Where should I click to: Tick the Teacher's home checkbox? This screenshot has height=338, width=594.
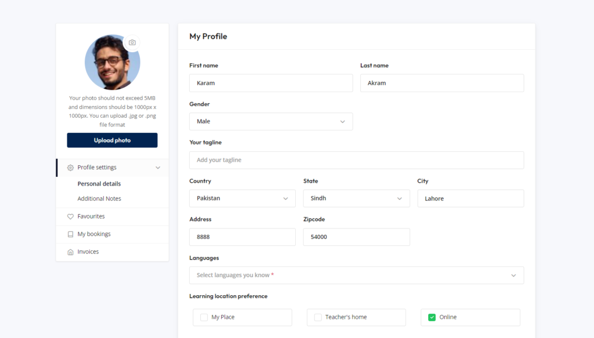(x=318, y=317)
